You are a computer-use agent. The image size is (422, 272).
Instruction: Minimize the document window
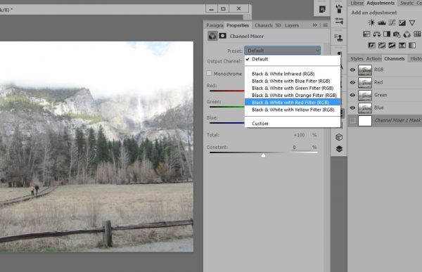[212, 8]
